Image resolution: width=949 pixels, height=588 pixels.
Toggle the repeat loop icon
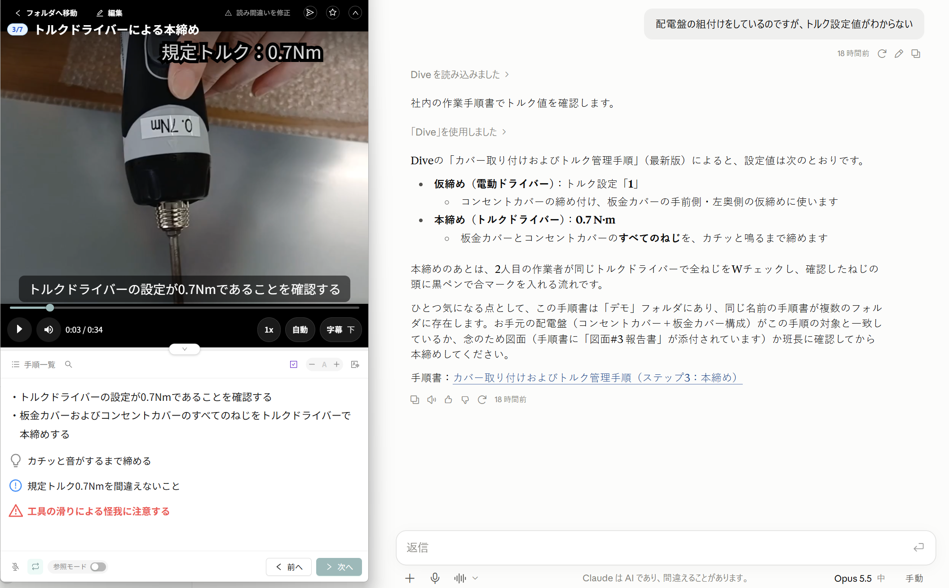[x=35, y=566]
